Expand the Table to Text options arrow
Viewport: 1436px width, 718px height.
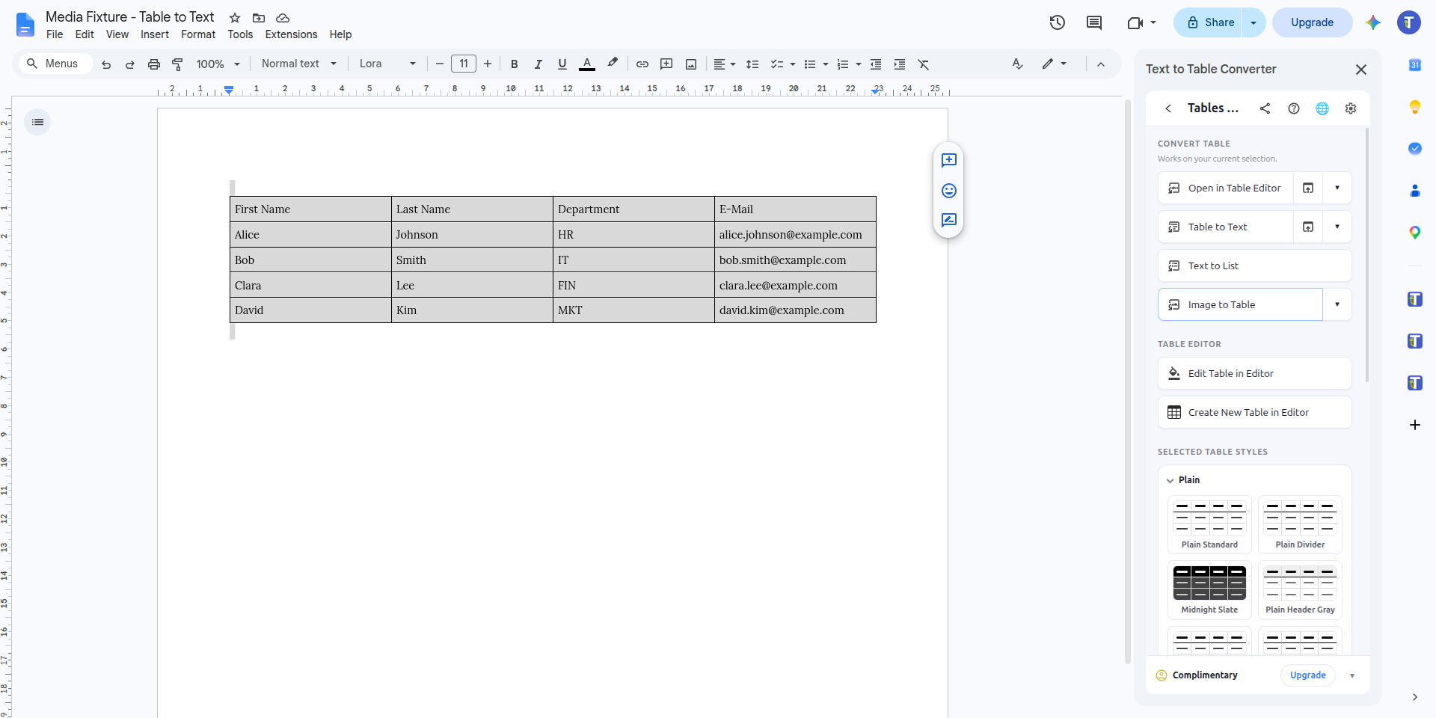tap(1337, 227)
